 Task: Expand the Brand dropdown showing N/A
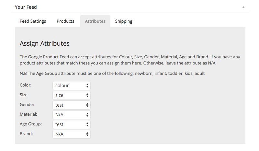click(72, 134)
